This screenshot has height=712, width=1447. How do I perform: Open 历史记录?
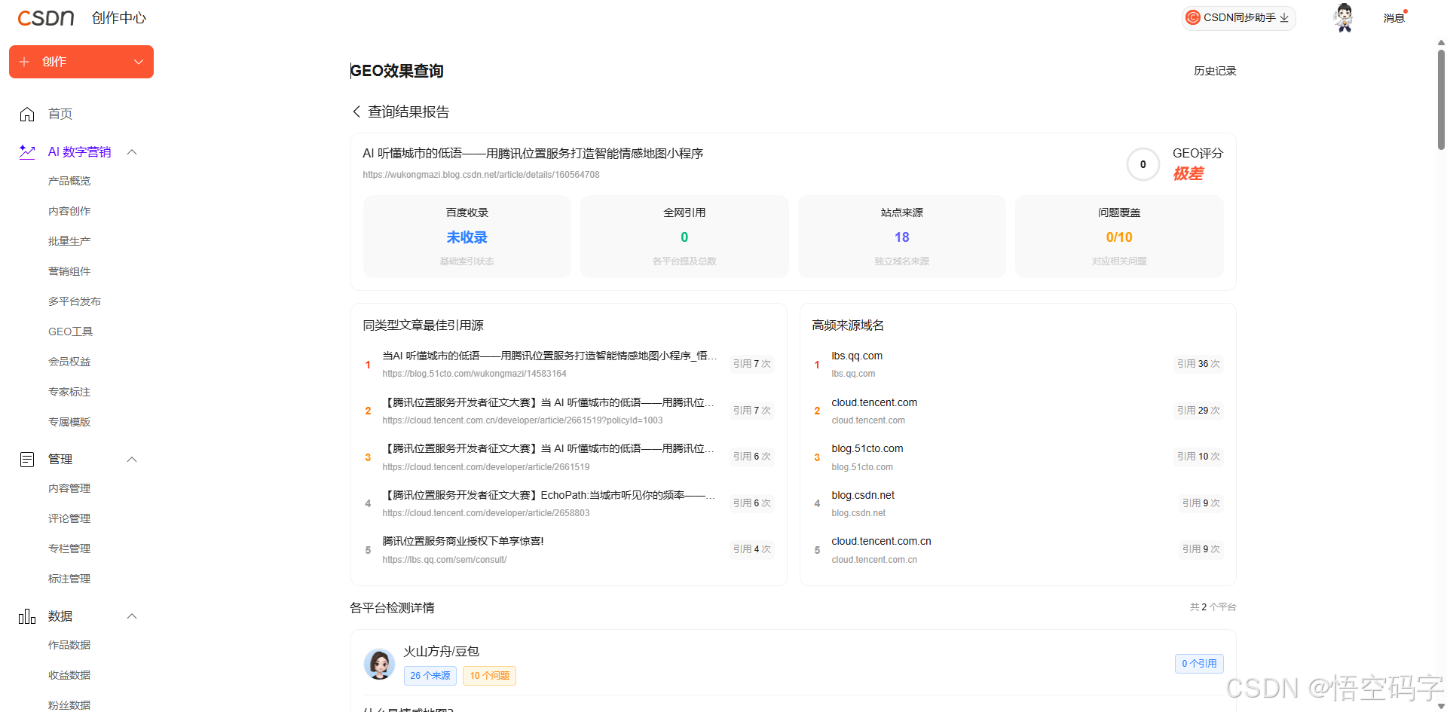point(1215,71)
